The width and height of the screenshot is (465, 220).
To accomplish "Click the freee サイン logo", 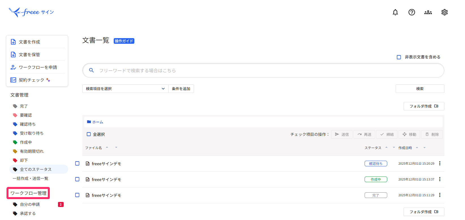I will [x=31, y=12].
